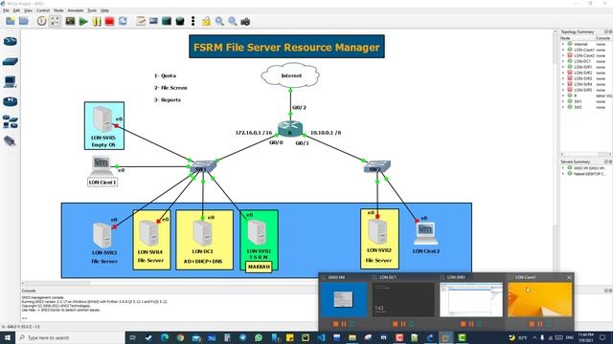Open the Control menu
Viewport: 613px width, 344px height.
(x=43, y=11)
